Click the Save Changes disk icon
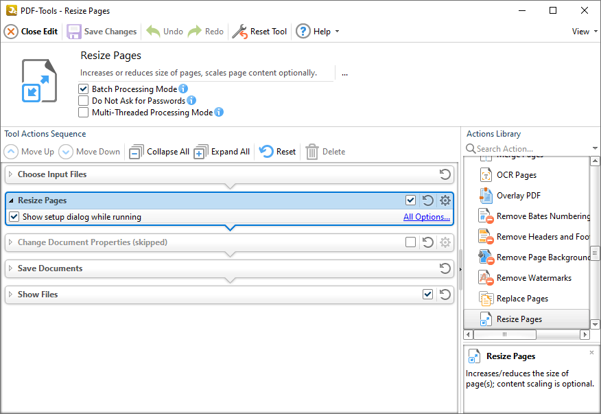 point(73,31)
